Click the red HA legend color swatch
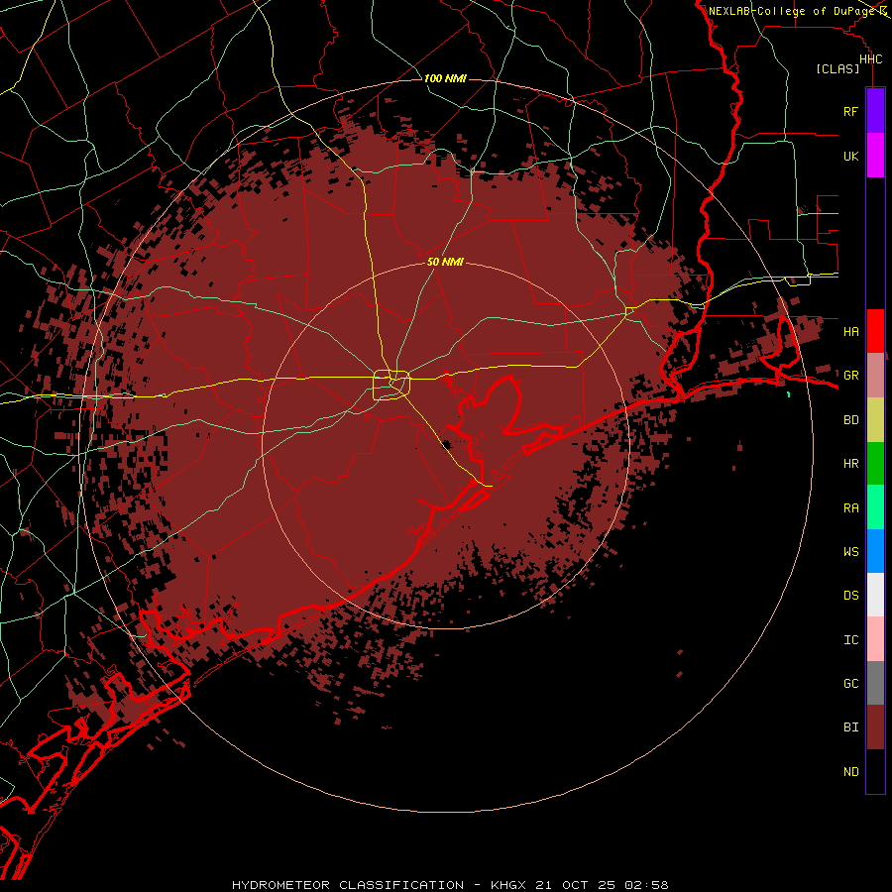The width and height of the screenshot is (892, 892). point(875,331)
